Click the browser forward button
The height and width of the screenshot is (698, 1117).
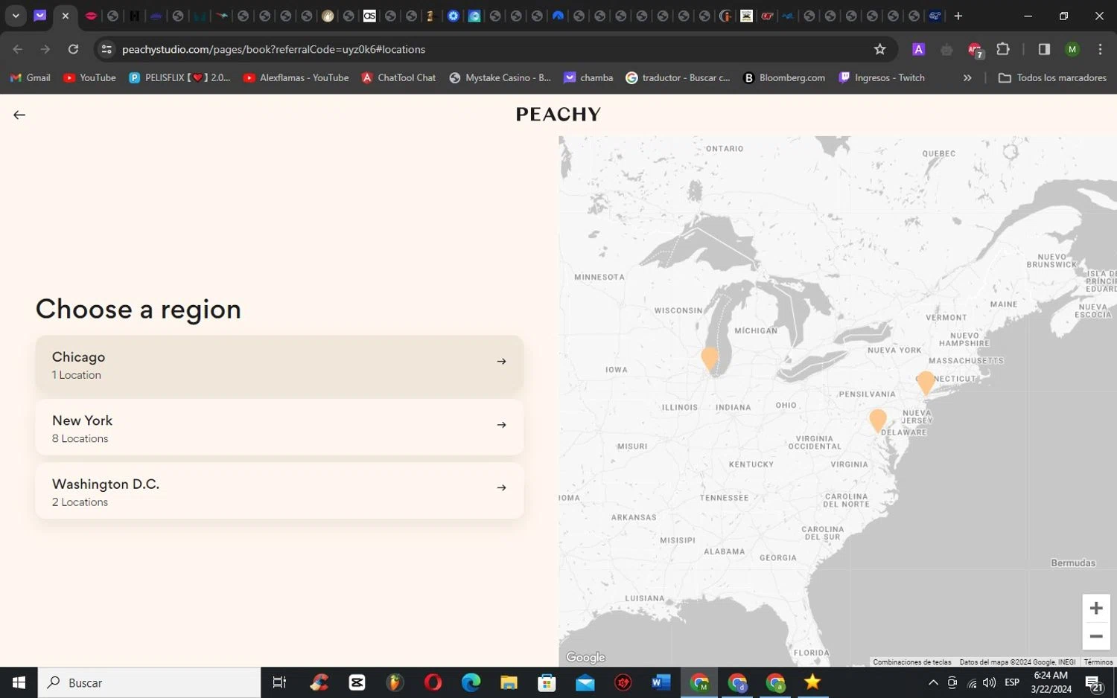[45, 49]
